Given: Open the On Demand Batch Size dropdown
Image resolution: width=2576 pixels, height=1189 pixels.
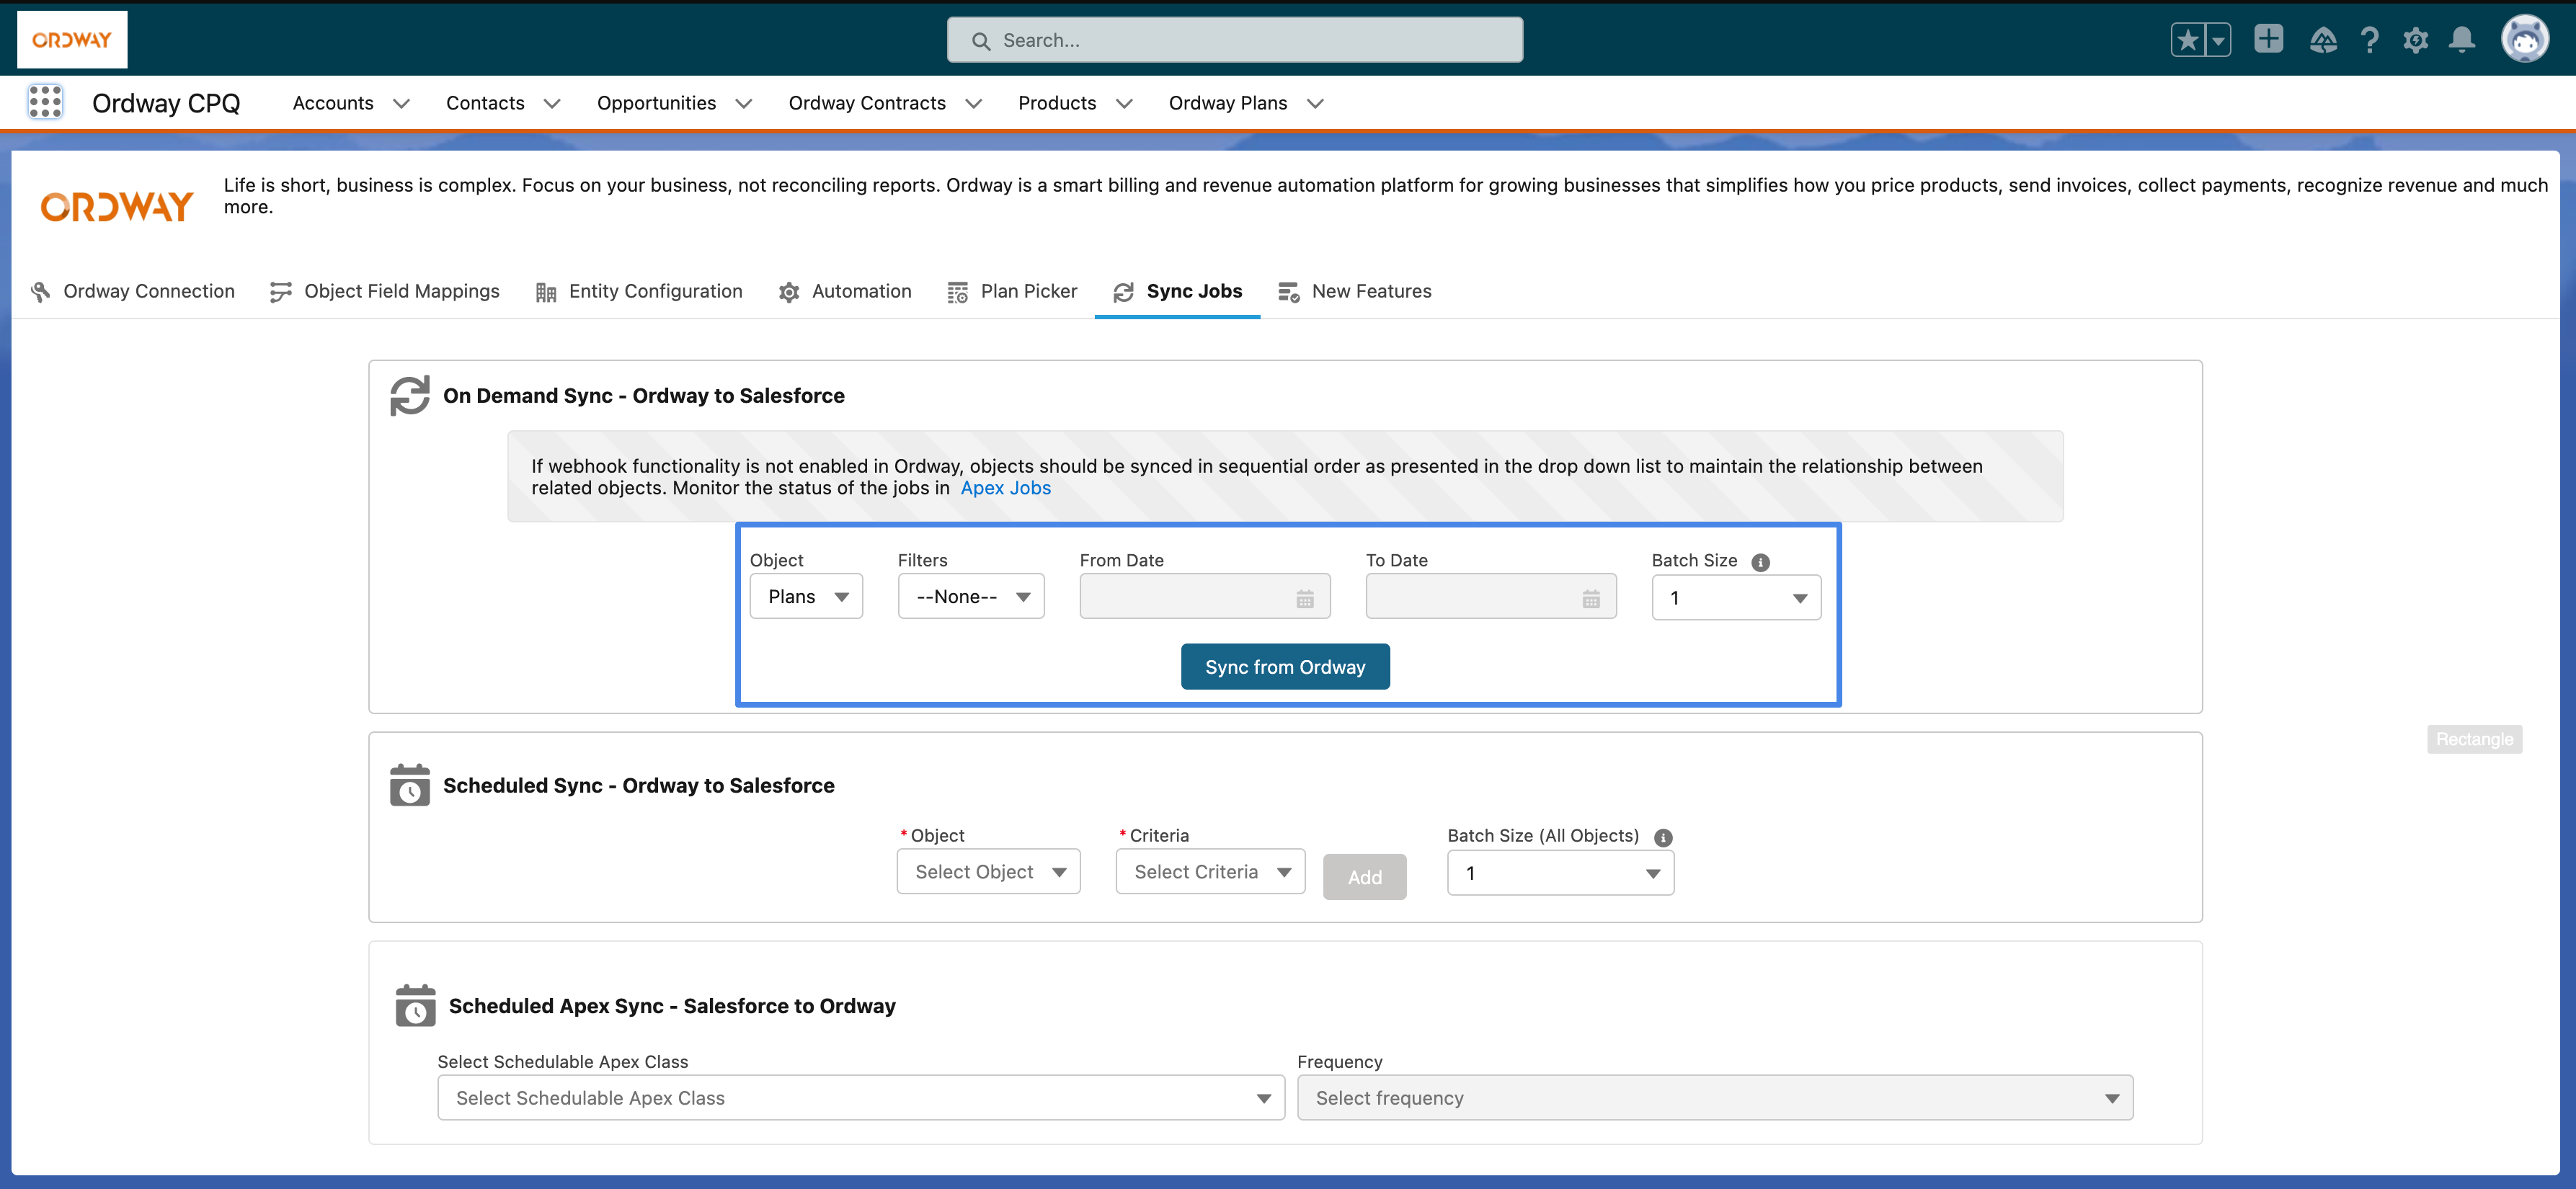Looking at the screenshot, I should point(1736,597).
